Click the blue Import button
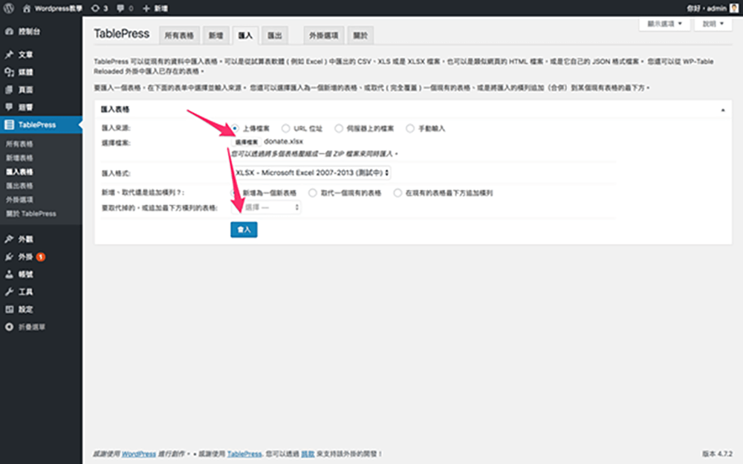743x464 pixels. pyautogui.click(x=244, y=229)
